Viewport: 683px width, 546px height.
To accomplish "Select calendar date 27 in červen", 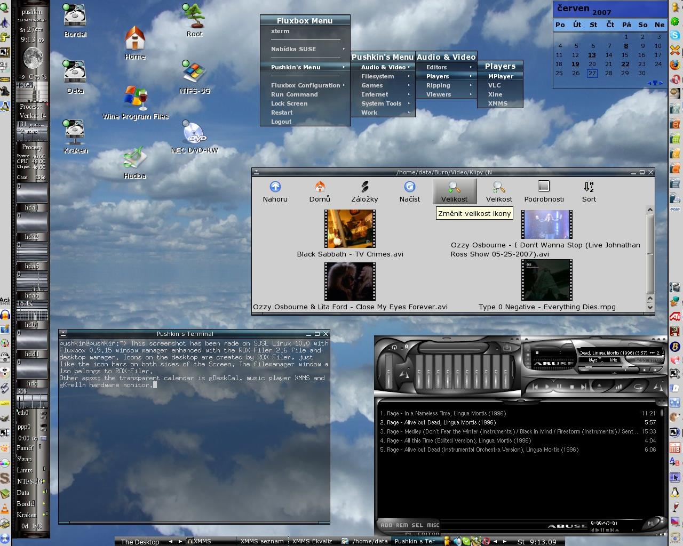I will pyautogui.click(x=592, y=73).
